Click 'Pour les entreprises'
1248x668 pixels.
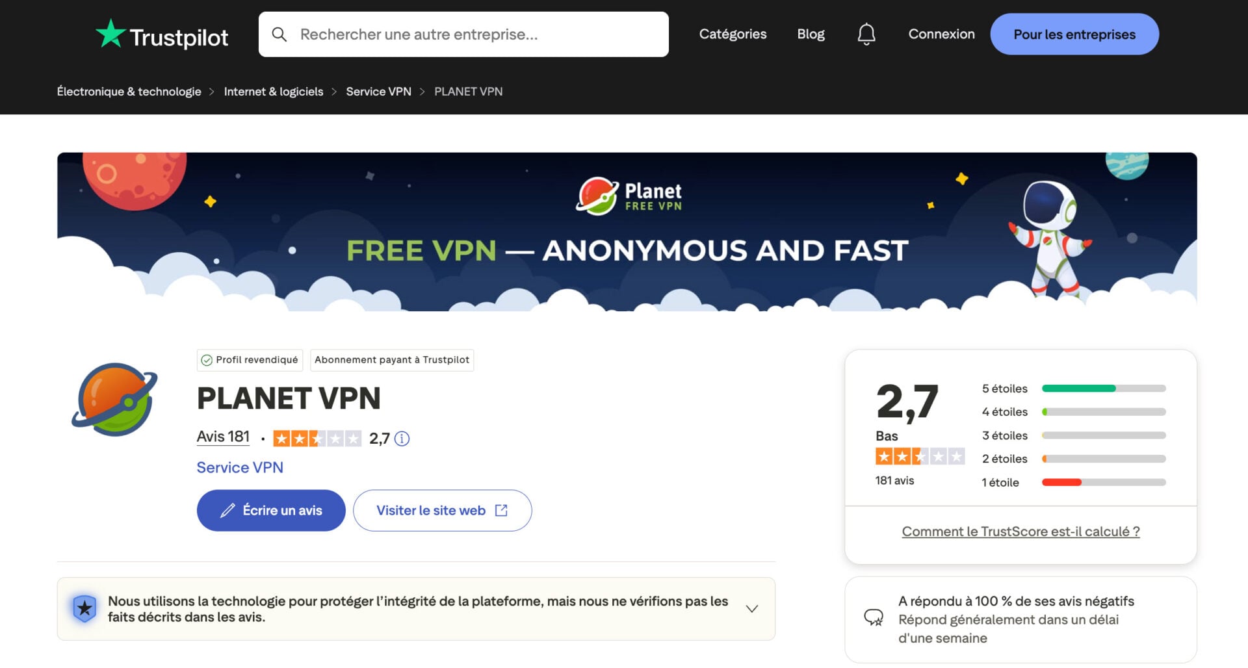(x=1074, y=34)
